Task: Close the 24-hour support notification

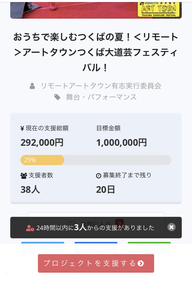Action: [x=172, y=227]
